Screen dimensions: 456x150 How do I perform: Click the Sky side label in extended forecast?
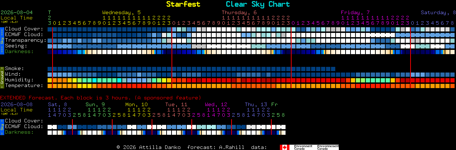pyautogui.click(x=2, y=127)
